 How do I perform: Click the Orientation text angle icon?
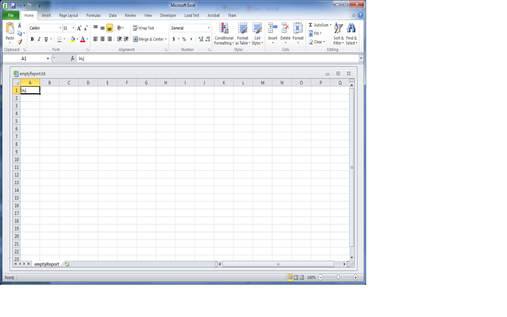(119, 28)
